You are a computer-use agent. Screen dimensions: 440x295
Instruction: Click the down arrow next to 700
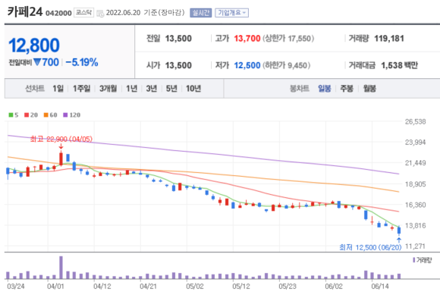coord(37,62)
